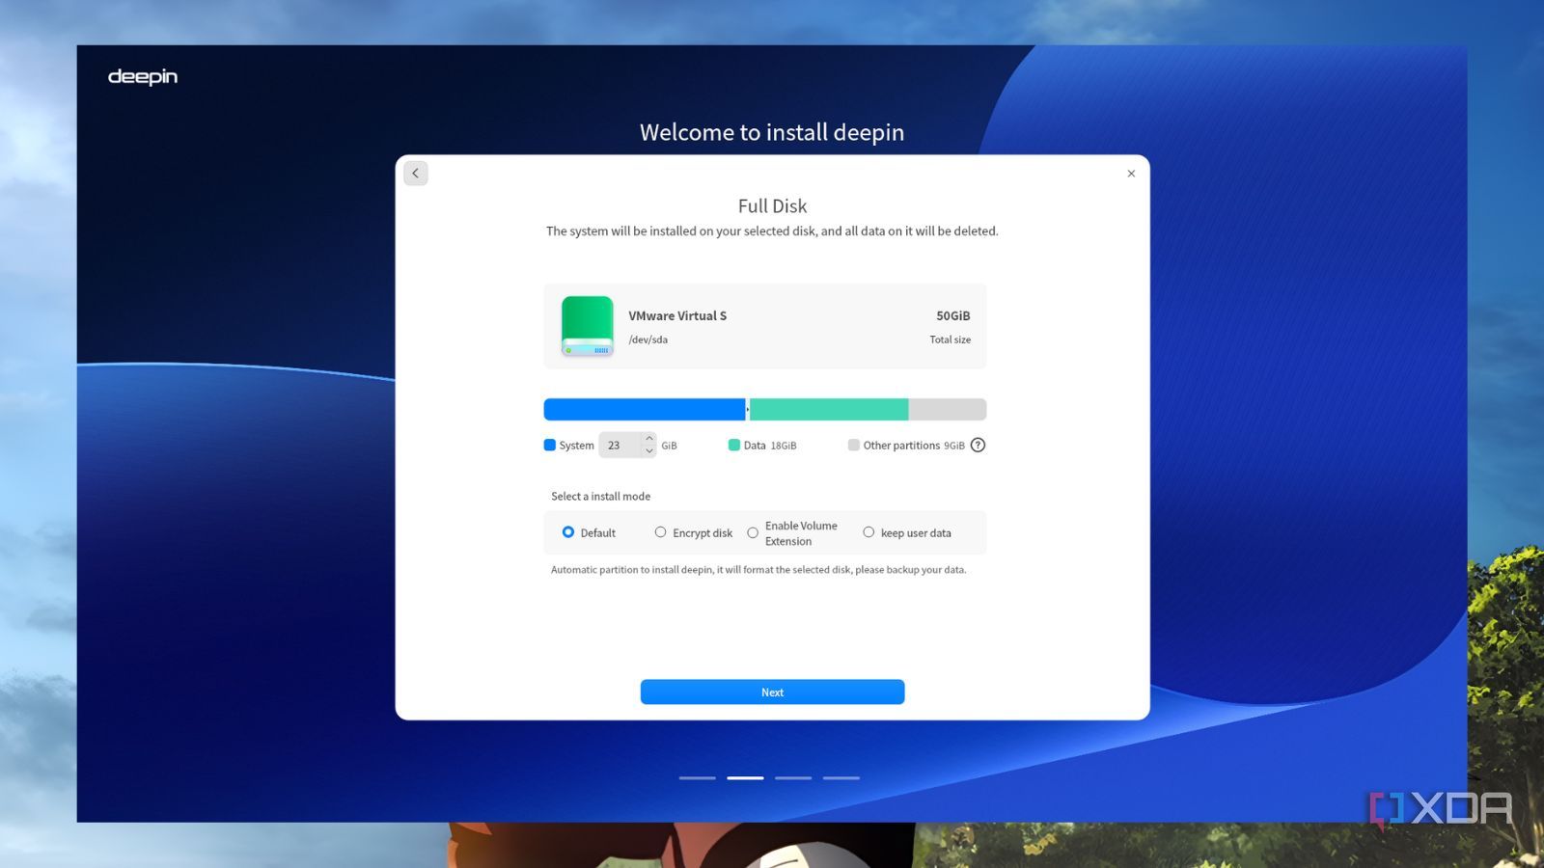Click Next to continue installation
The width and height of the screenshot is (1544, 868).
pyautogui.click(x=772, y=692)
